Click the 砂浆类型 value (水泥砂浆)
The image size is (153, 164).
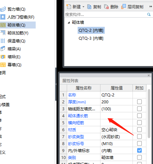point(116,137)
